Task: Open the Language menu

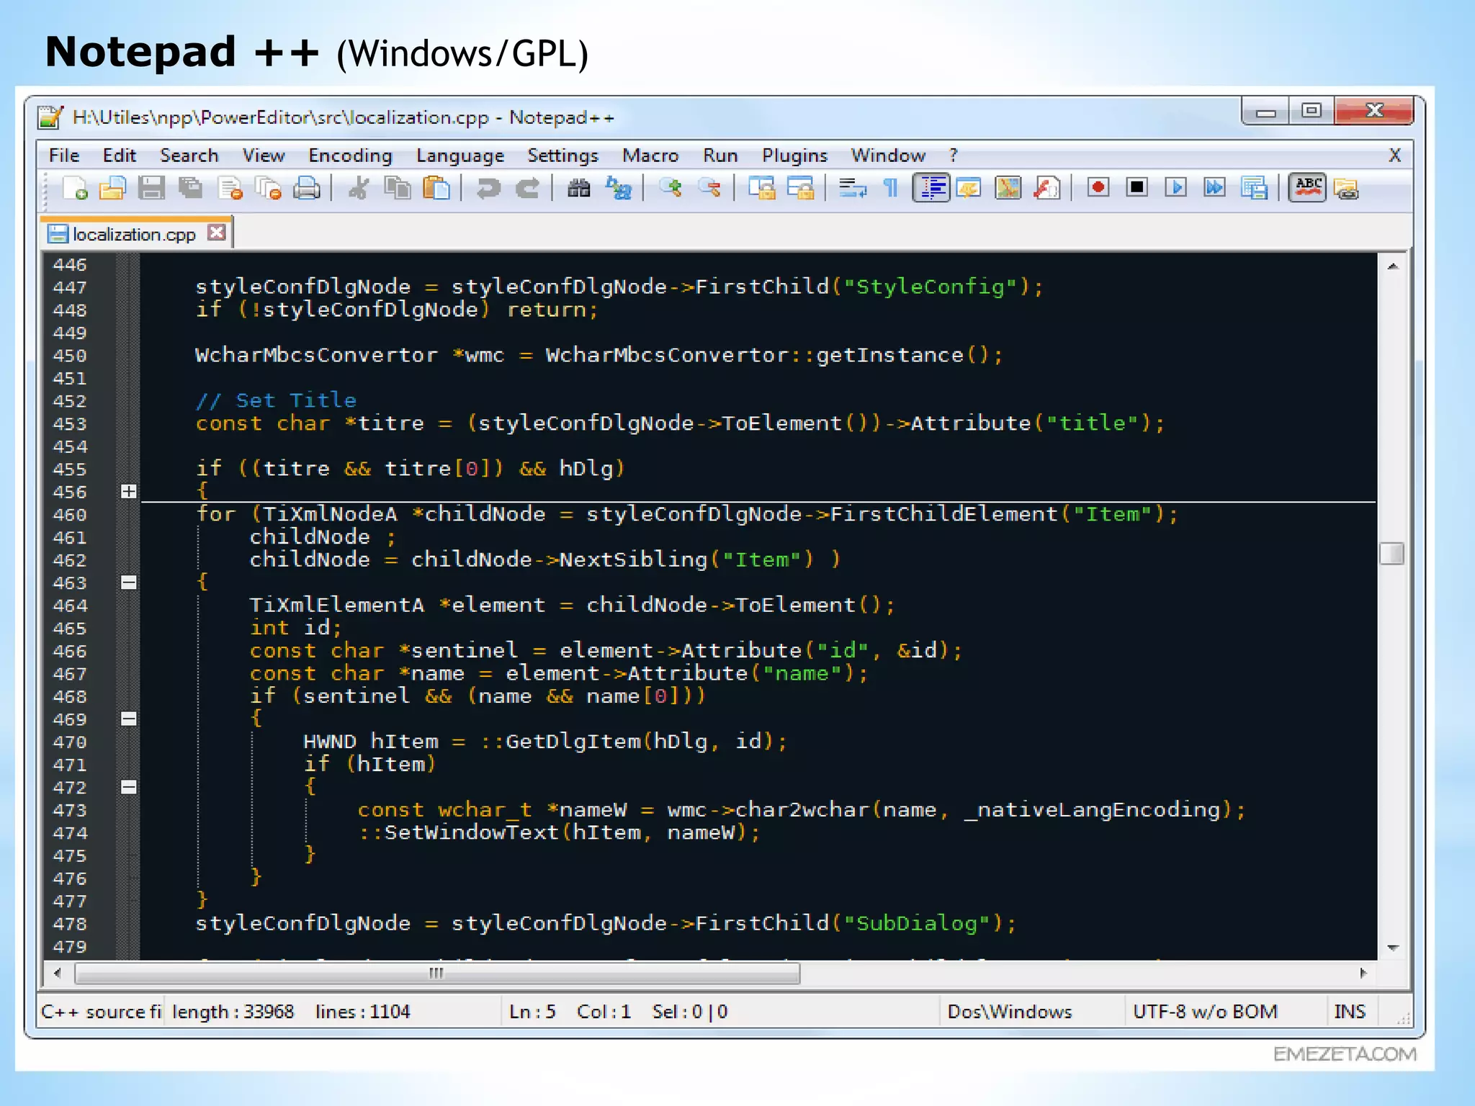Action: [x=460, y=156]
